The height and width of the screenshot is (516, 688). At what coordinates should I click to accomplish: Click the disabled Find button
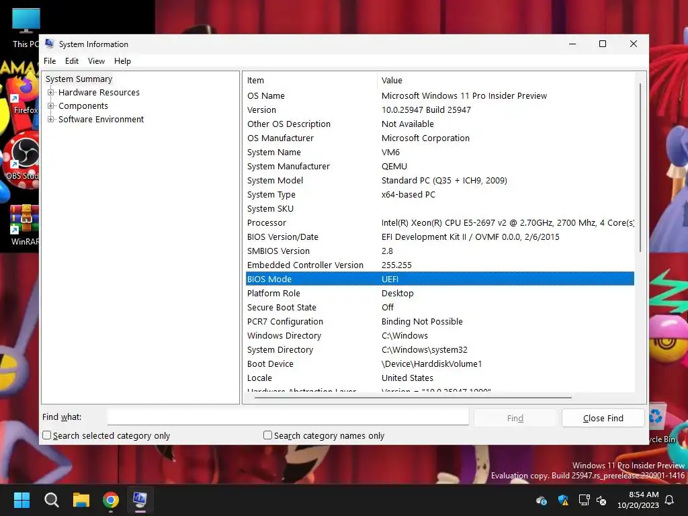click(x=515, y=418)
